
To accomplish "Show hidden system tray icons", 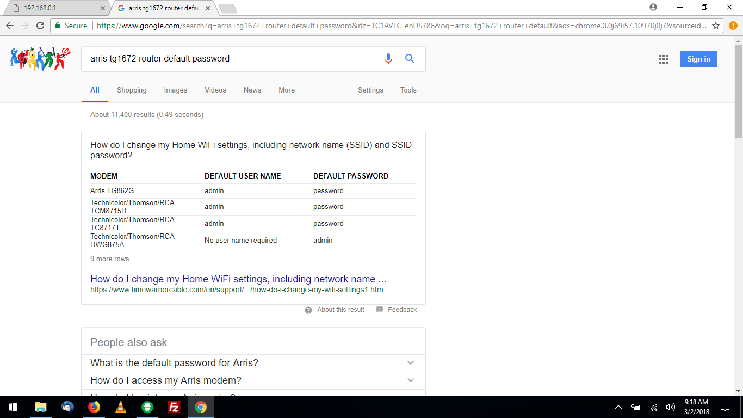I will [x=618, y=407].
